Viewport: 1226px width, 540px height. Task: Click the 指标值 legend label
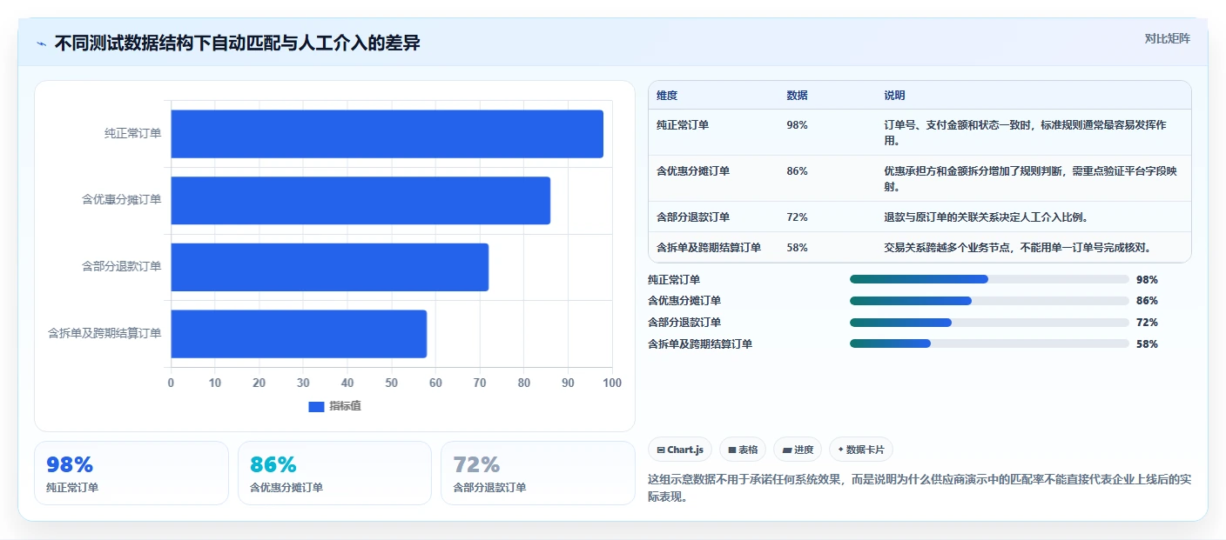pos(345,406)
